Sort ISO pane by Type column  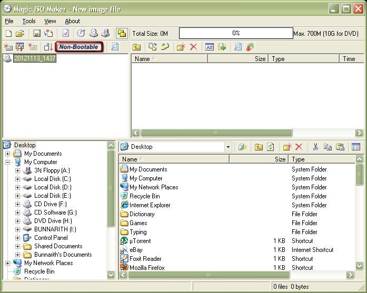(304, 59)
